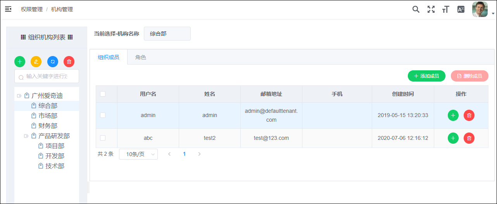This screenshot has width=497, height=204.
Task: Click the 机构名称 field showing 综合部
Action: coord(167,34)
